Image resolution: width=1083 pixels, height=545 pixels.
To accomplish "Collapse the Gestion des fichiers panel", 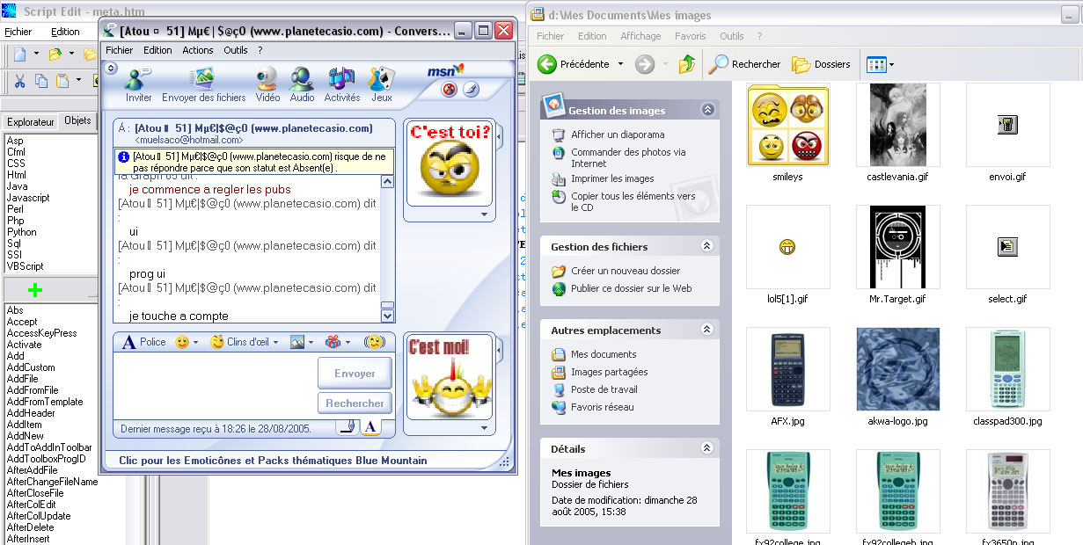I will point(707,246).
